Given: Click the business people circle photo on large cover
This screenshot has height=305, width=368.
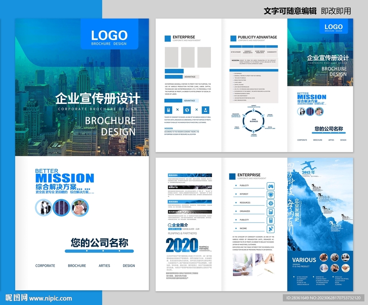Looking at the screenshot, I should [43, 208].
